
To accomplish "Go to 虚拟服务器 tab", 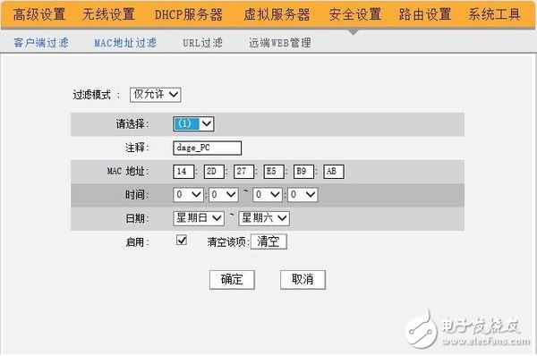I will 277,14.
